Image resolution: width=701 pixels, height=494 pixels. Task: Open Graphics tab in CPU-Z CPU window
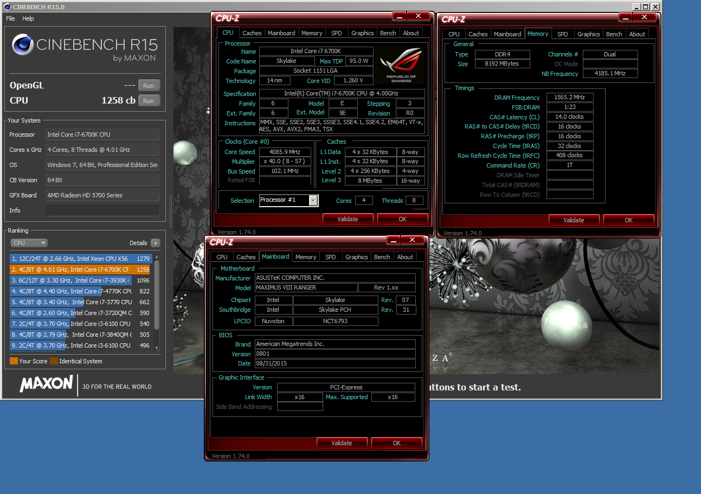pyautogui.click(x=363, y=33)
